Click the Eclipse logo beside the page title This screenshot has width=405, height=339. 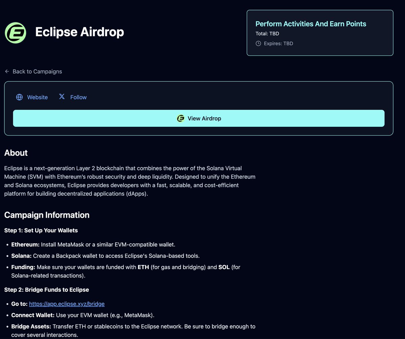coord(16,33)
